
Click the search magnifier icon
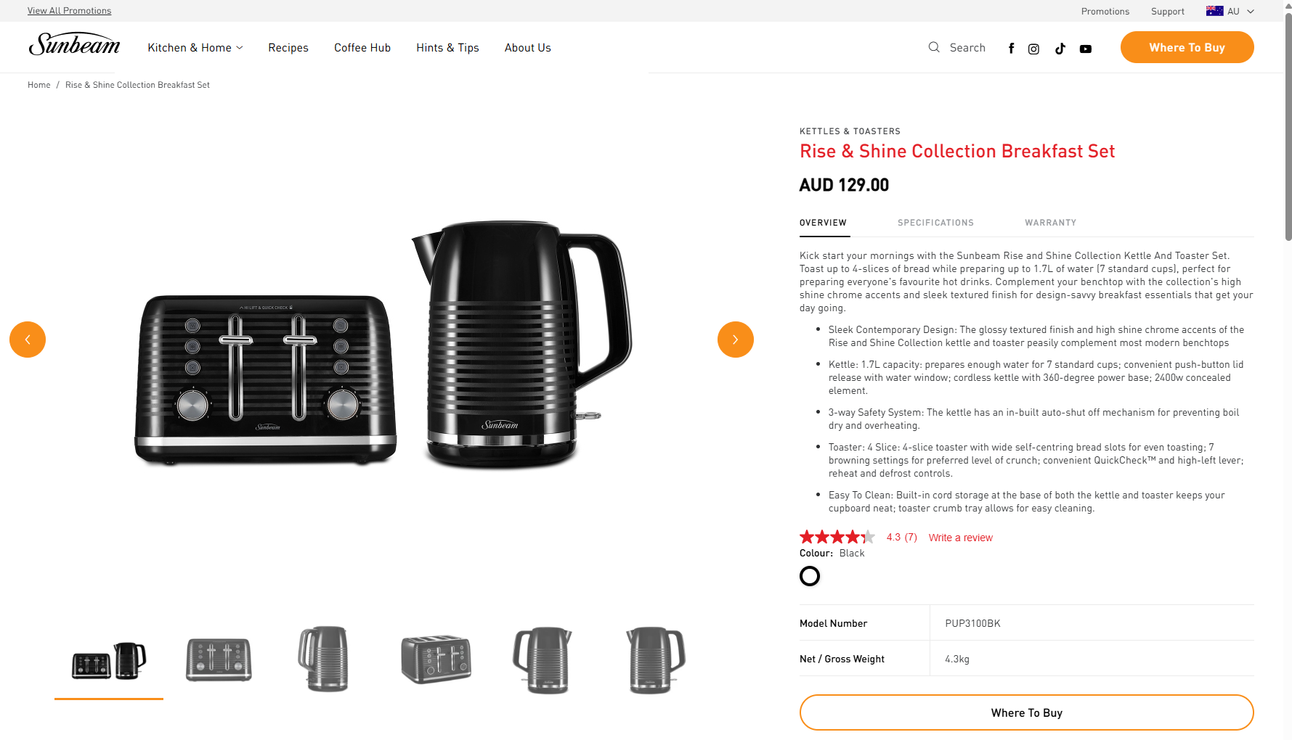point(934,47)
